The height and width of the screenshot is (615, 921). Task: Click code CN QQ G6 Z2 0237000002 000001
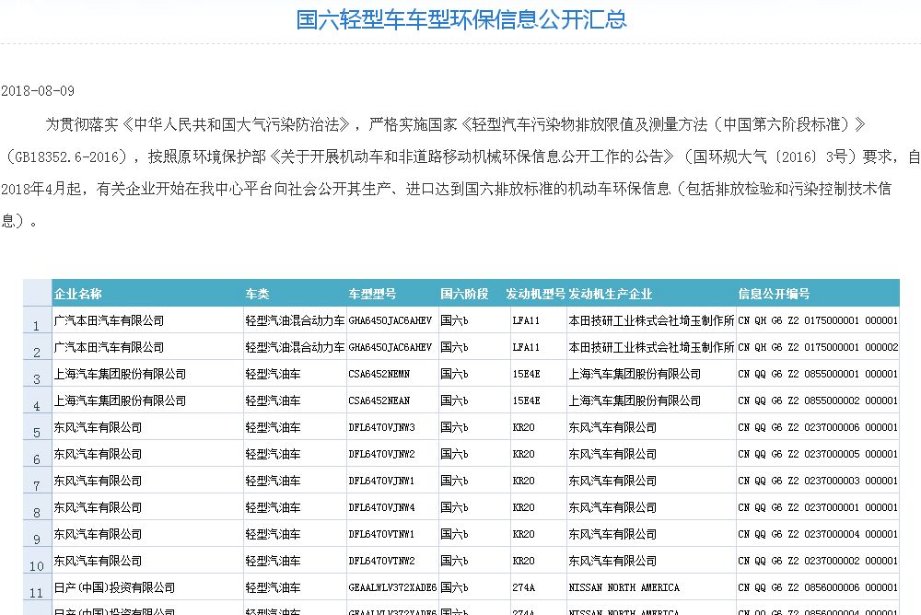coord(818,562)
